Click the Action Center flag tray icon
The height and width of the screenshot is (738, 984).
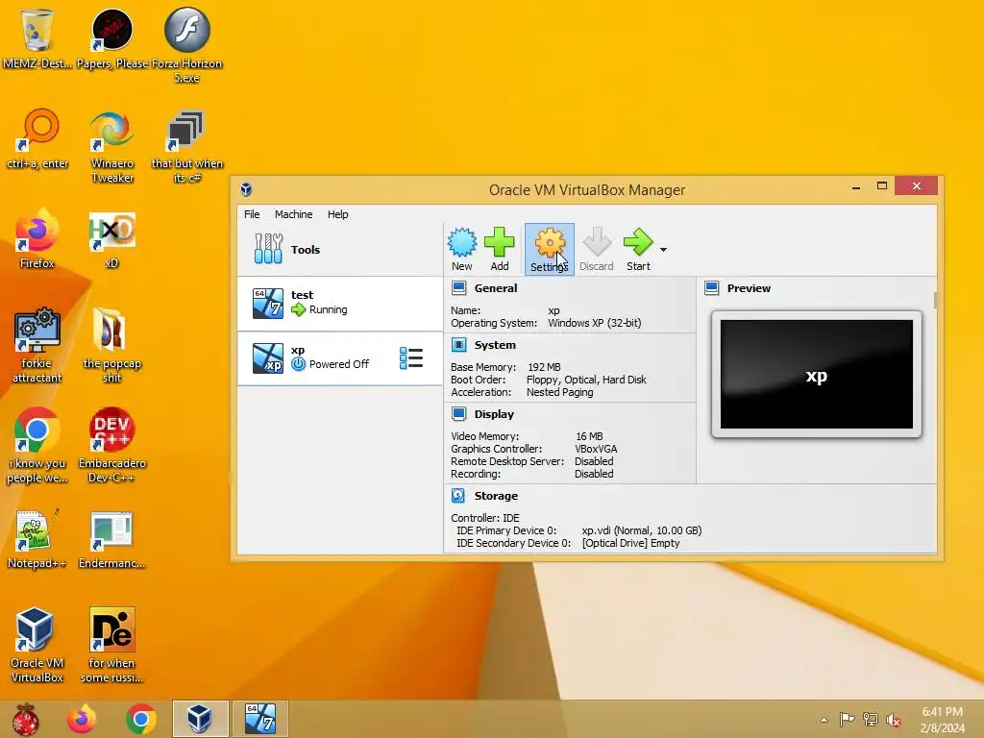[847, 720]
